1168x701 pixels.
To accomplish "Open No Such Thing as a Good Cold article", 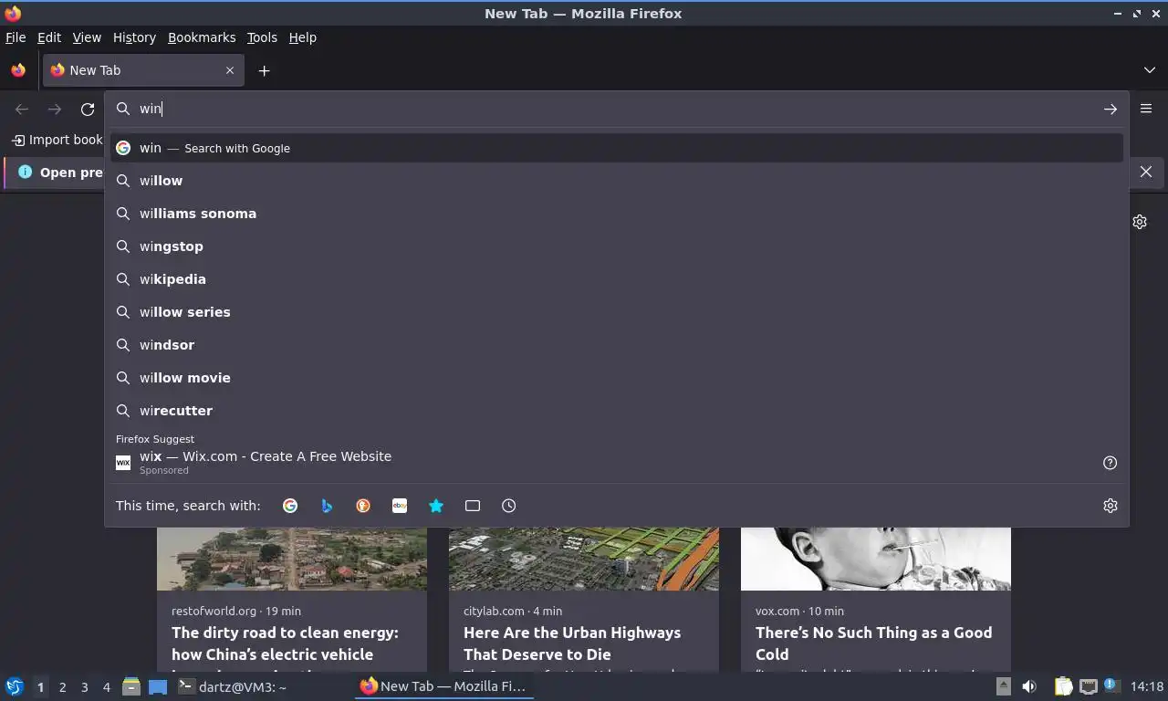I will (873, 643).
